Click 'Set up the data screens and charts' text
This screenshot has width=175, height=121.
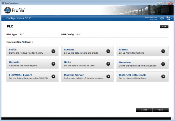point(81,53)
